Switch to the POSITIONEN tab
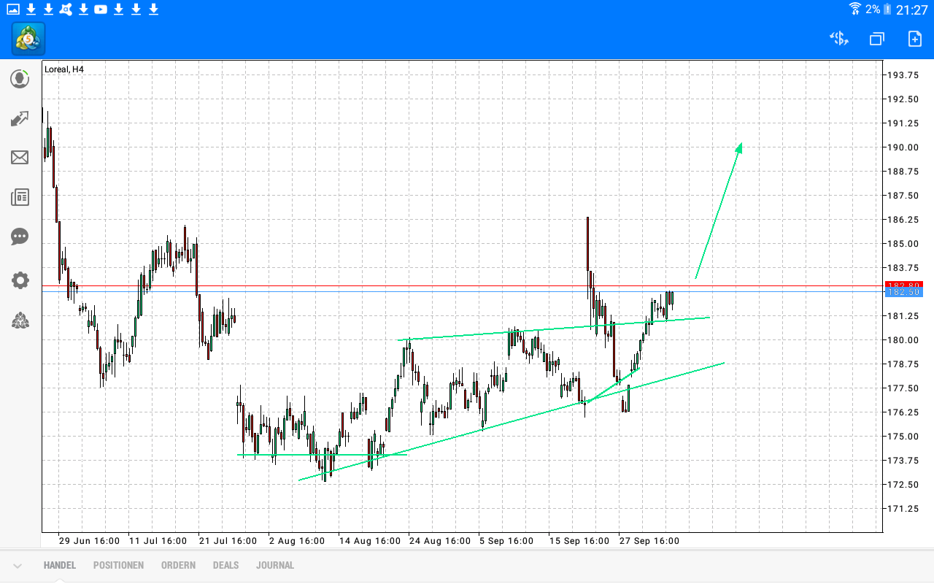Viewport: 934px width, 584px height. pyautogui.click(x=118, y=564)
